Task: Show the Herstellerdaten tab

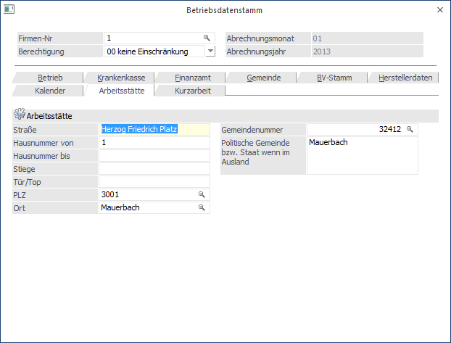Action: 404,78
